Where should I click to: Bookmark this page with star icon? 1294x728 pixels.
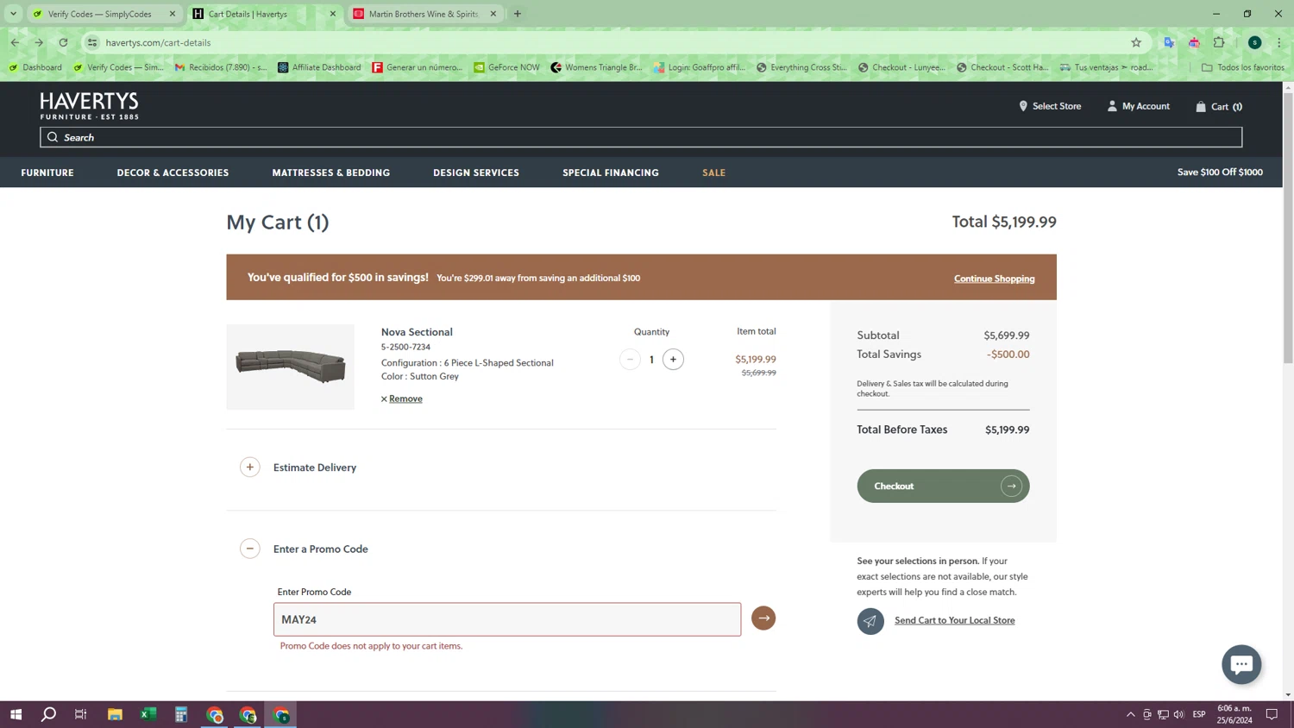[x=1136, y=42]
